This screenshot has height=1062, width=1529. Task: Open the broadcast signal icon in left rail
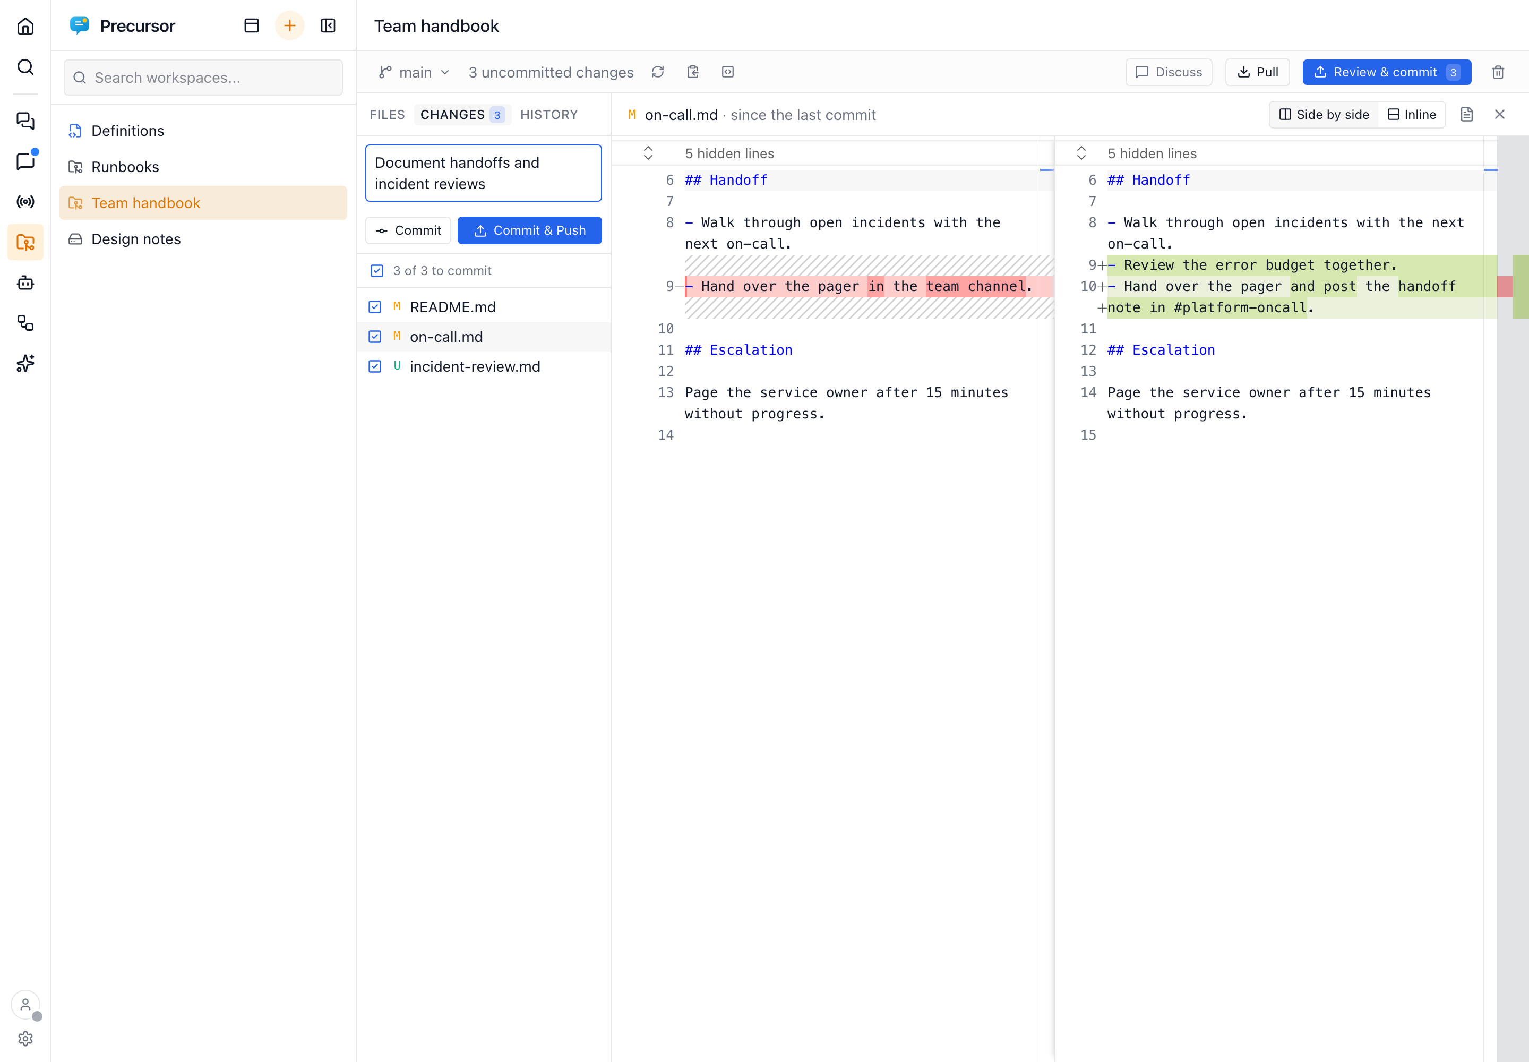(25, 202)
